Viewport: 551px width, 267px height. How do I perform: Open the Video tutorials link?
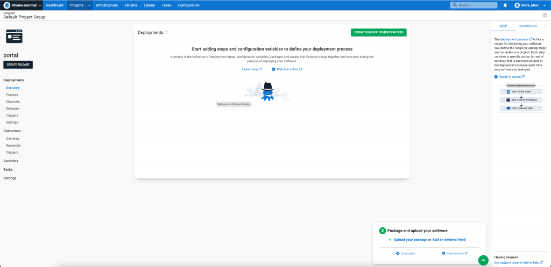click(457, 254)
